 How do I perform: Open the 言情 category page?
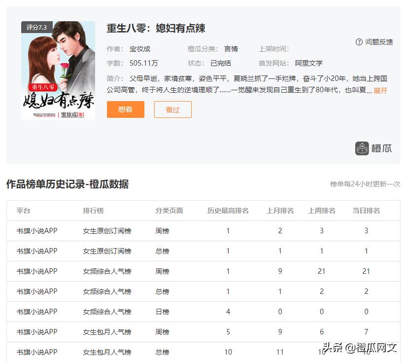pos(231,48)
